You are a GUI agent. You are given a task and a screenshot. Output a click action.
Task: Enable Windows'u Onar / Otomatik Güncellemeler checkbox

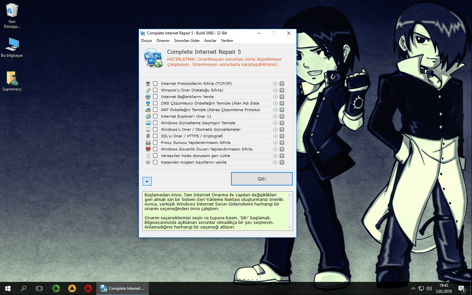(155, 129)
